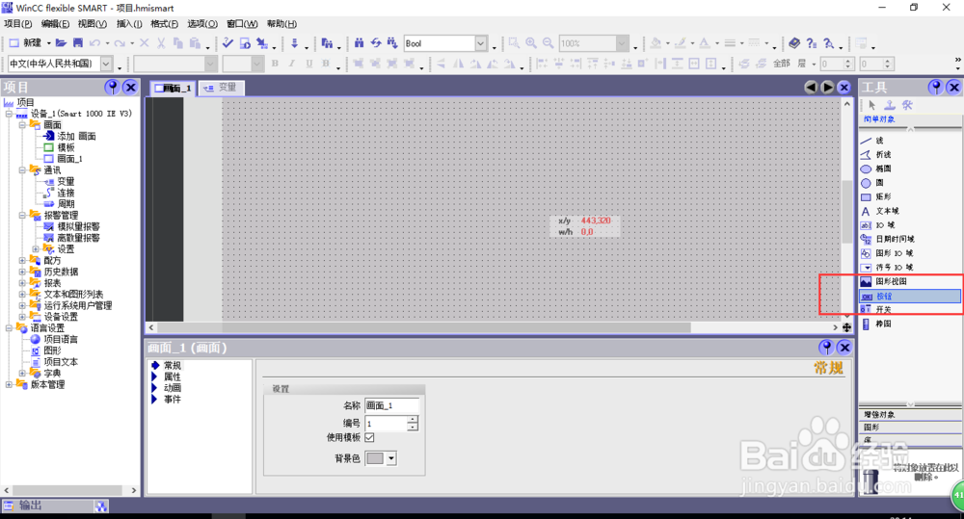The width and height of the screenshot is (964, 519).
Task: Save the project using the floppy disk icon
Action: click(77, 43)
